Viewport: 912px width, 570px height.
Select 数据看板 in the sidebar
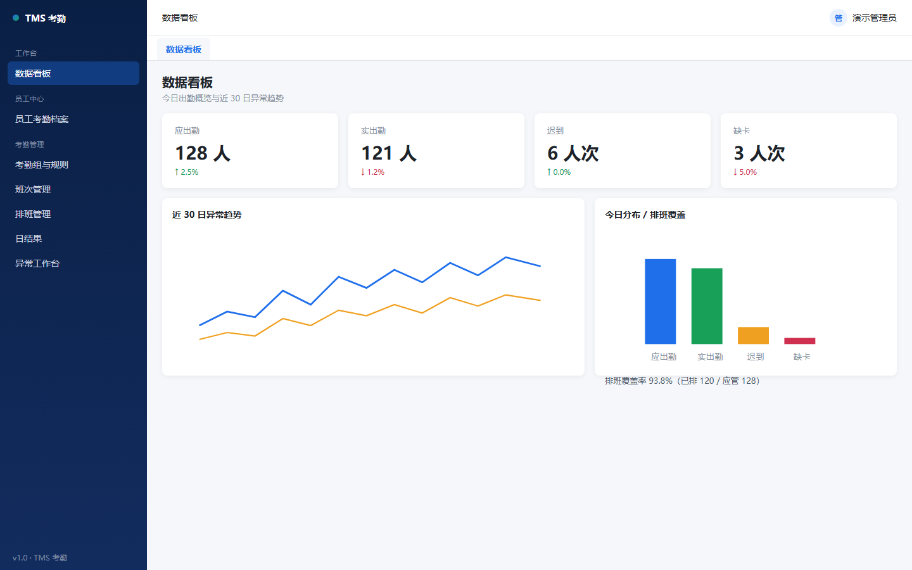pyautogui.click(x=73, y=73)
